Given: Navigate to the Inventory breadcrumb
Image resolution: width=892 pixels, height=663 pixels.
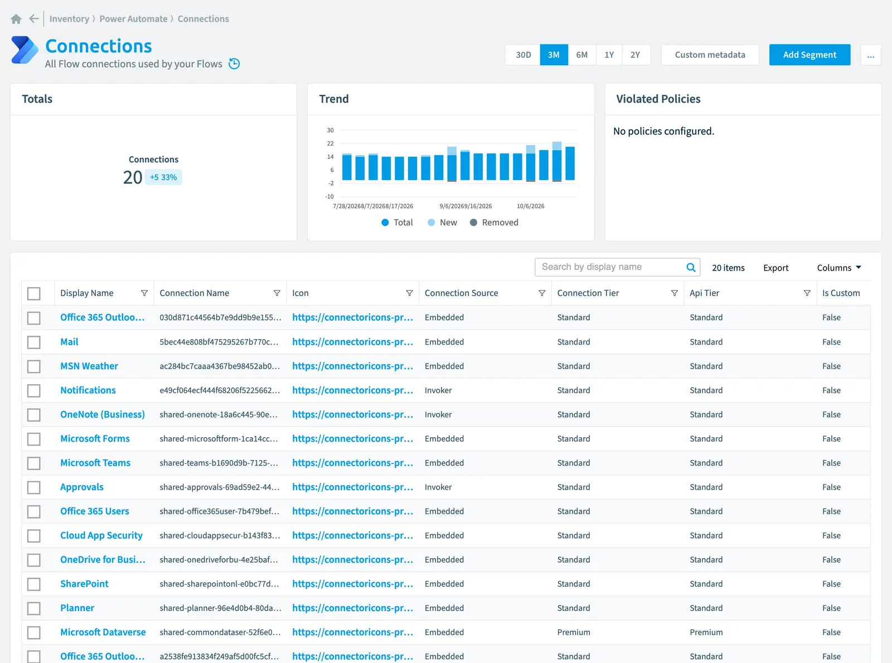Looking at the screenshot, I should [x=69, y=19].
